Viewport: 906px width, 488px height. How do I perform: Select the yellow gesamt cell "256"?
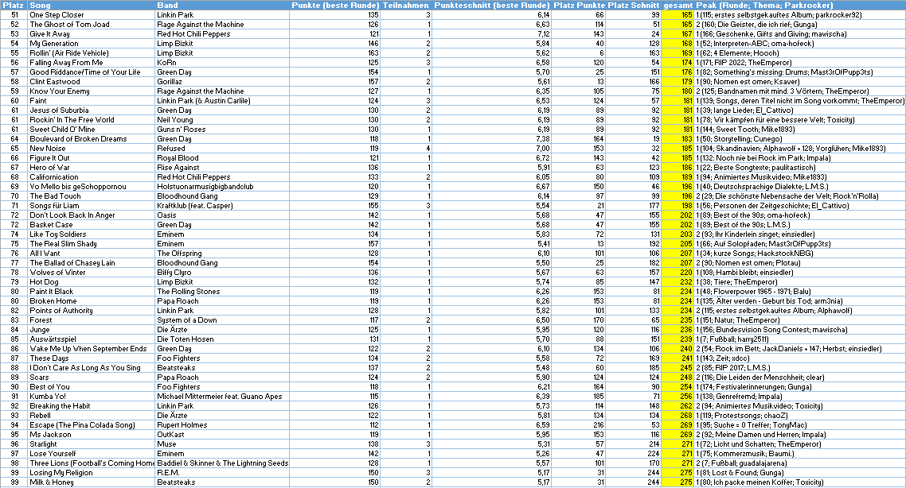[678, 397]
